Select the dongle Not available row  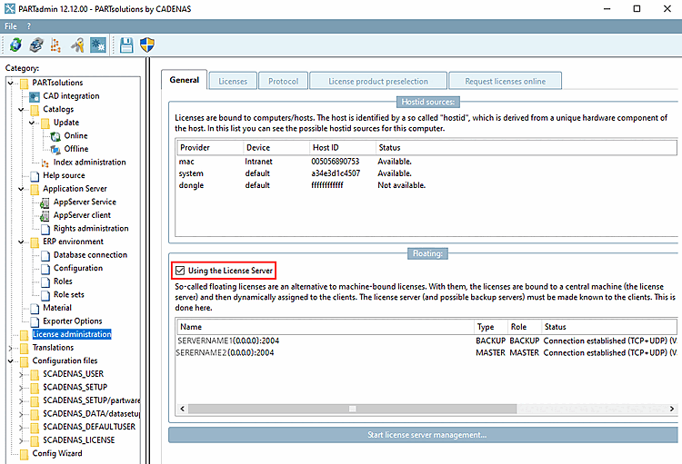(426, 185)
